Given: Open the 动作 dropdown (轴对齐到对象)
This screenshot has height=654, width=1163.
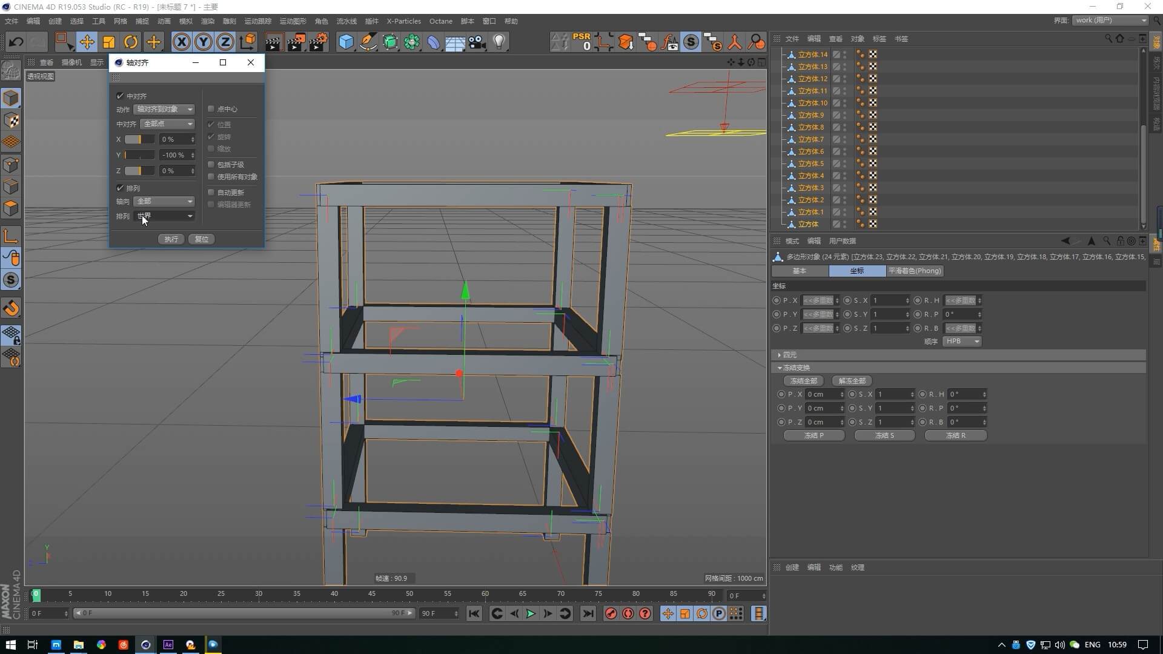Looking at the screenshot, I should point(164,109).
